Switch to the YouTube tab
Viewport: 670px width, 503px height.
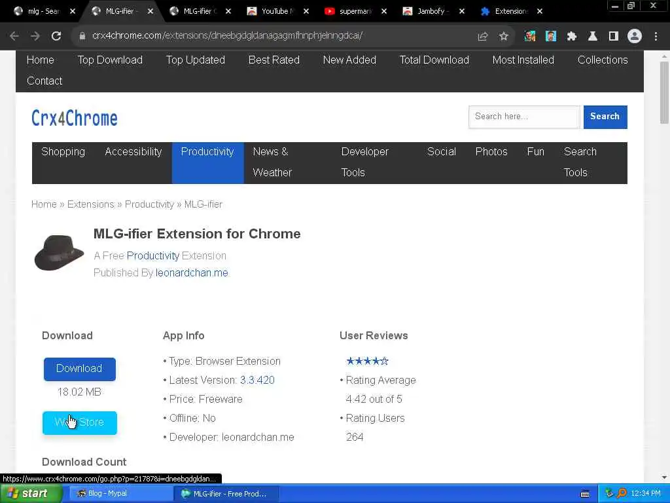click(277, 12)
